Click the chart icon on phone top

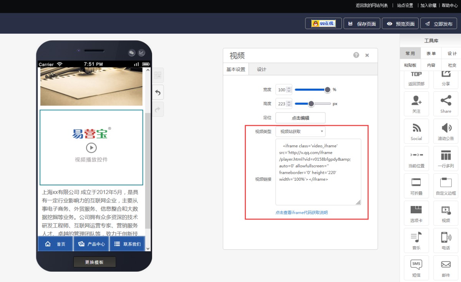(x=141, y=53)
